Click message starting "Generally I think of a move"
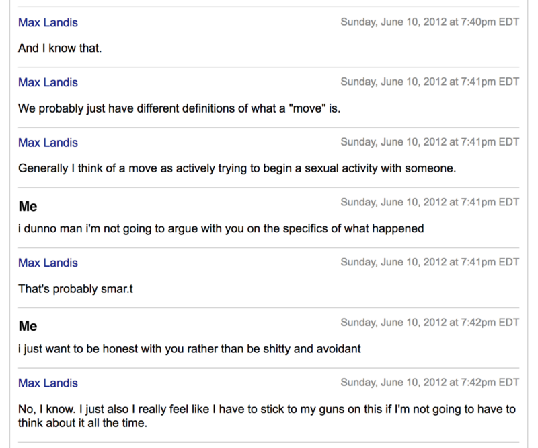Image resolution: width=538 pixels, height=448 pixels. (237, 168)
